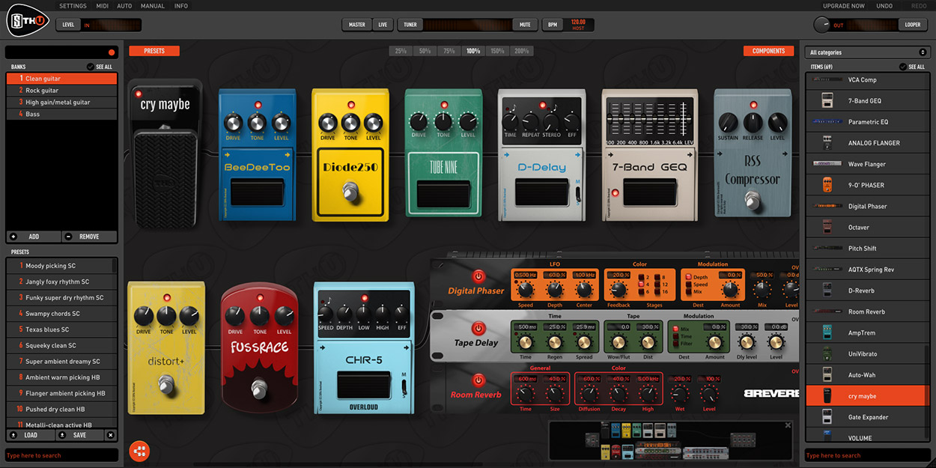Click the UPGRADE NOW link
Screen dimensions: 936x468
tap(843, 6)
